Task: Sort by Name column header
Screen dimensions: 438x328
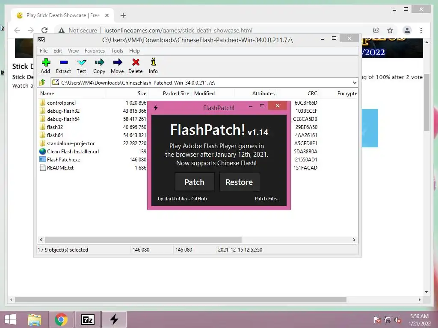Action: pyautogui.click(x=72, y=94)
